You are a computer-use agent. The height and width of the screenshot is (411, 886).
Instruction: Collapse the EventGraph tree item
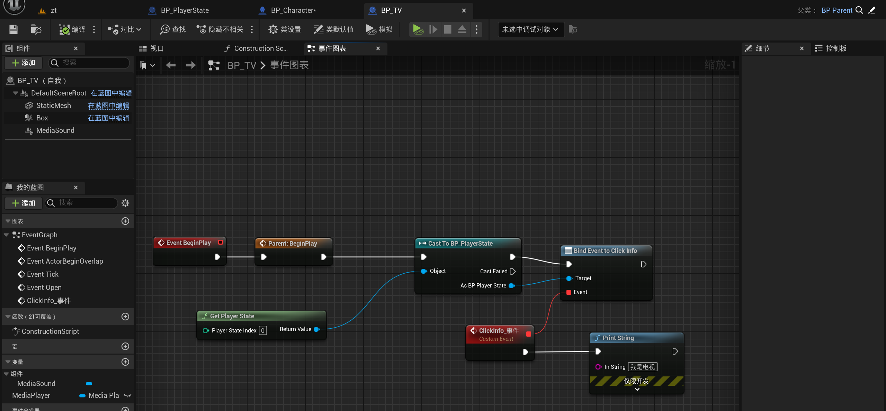7,235
